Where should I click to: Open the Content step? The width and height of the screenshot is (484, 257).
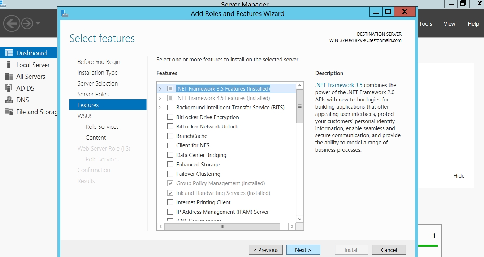tap(96, 138)
